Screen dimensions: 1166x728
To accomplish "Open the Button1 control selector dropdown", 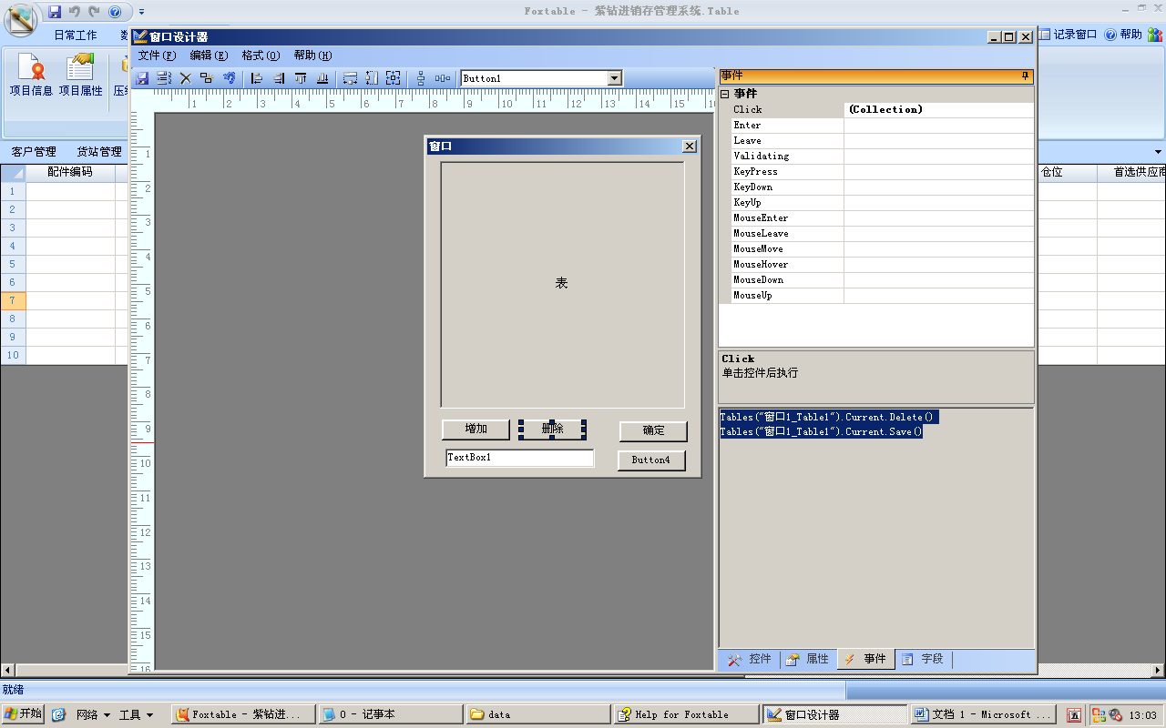I will click(615, 78).
